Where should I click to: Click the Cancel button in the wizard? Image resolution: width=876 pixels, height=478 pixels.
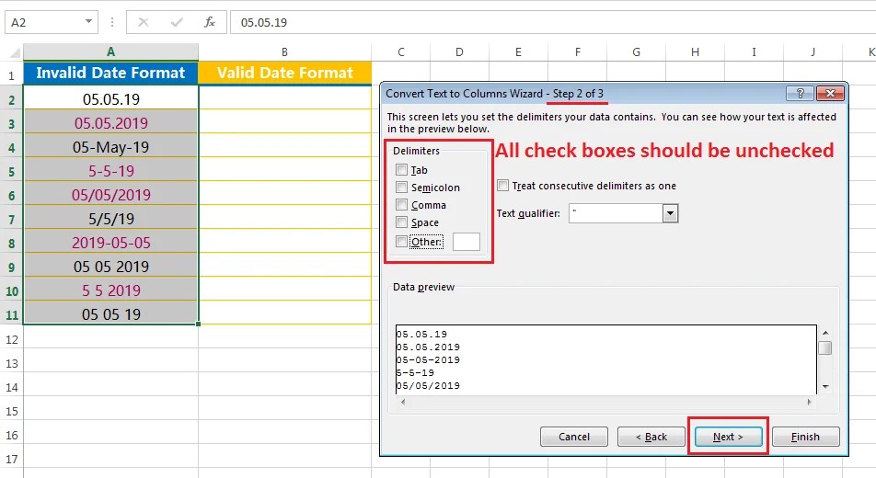pyautogui.click(x=574, y=437)
